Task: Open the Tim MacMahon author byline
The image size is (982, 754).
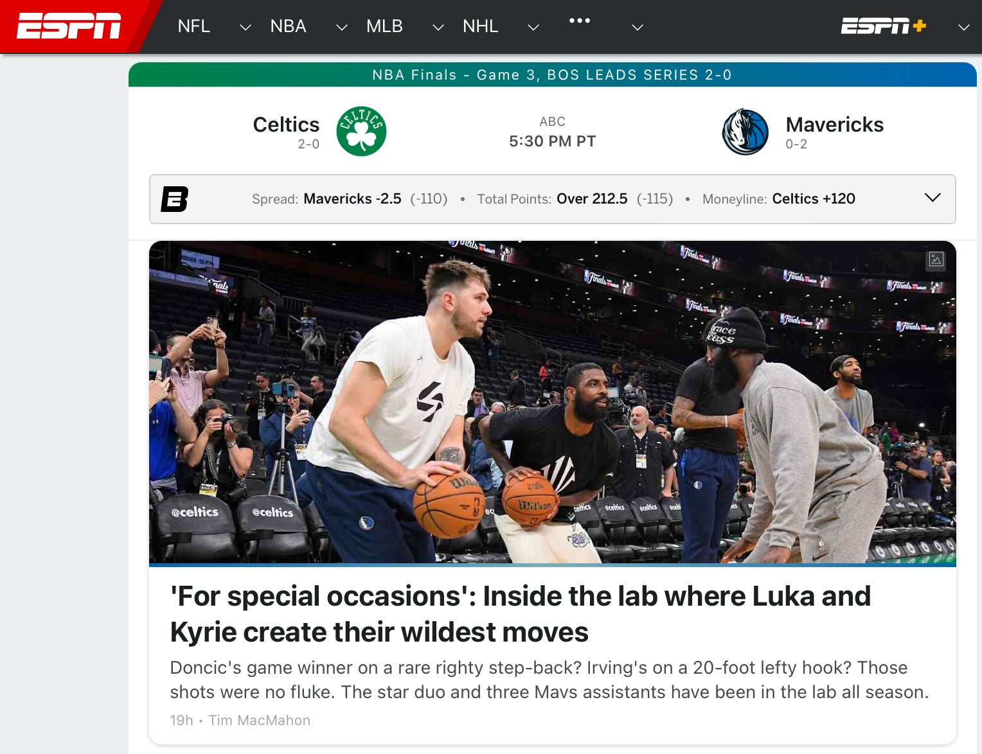Action: [260, 720]
